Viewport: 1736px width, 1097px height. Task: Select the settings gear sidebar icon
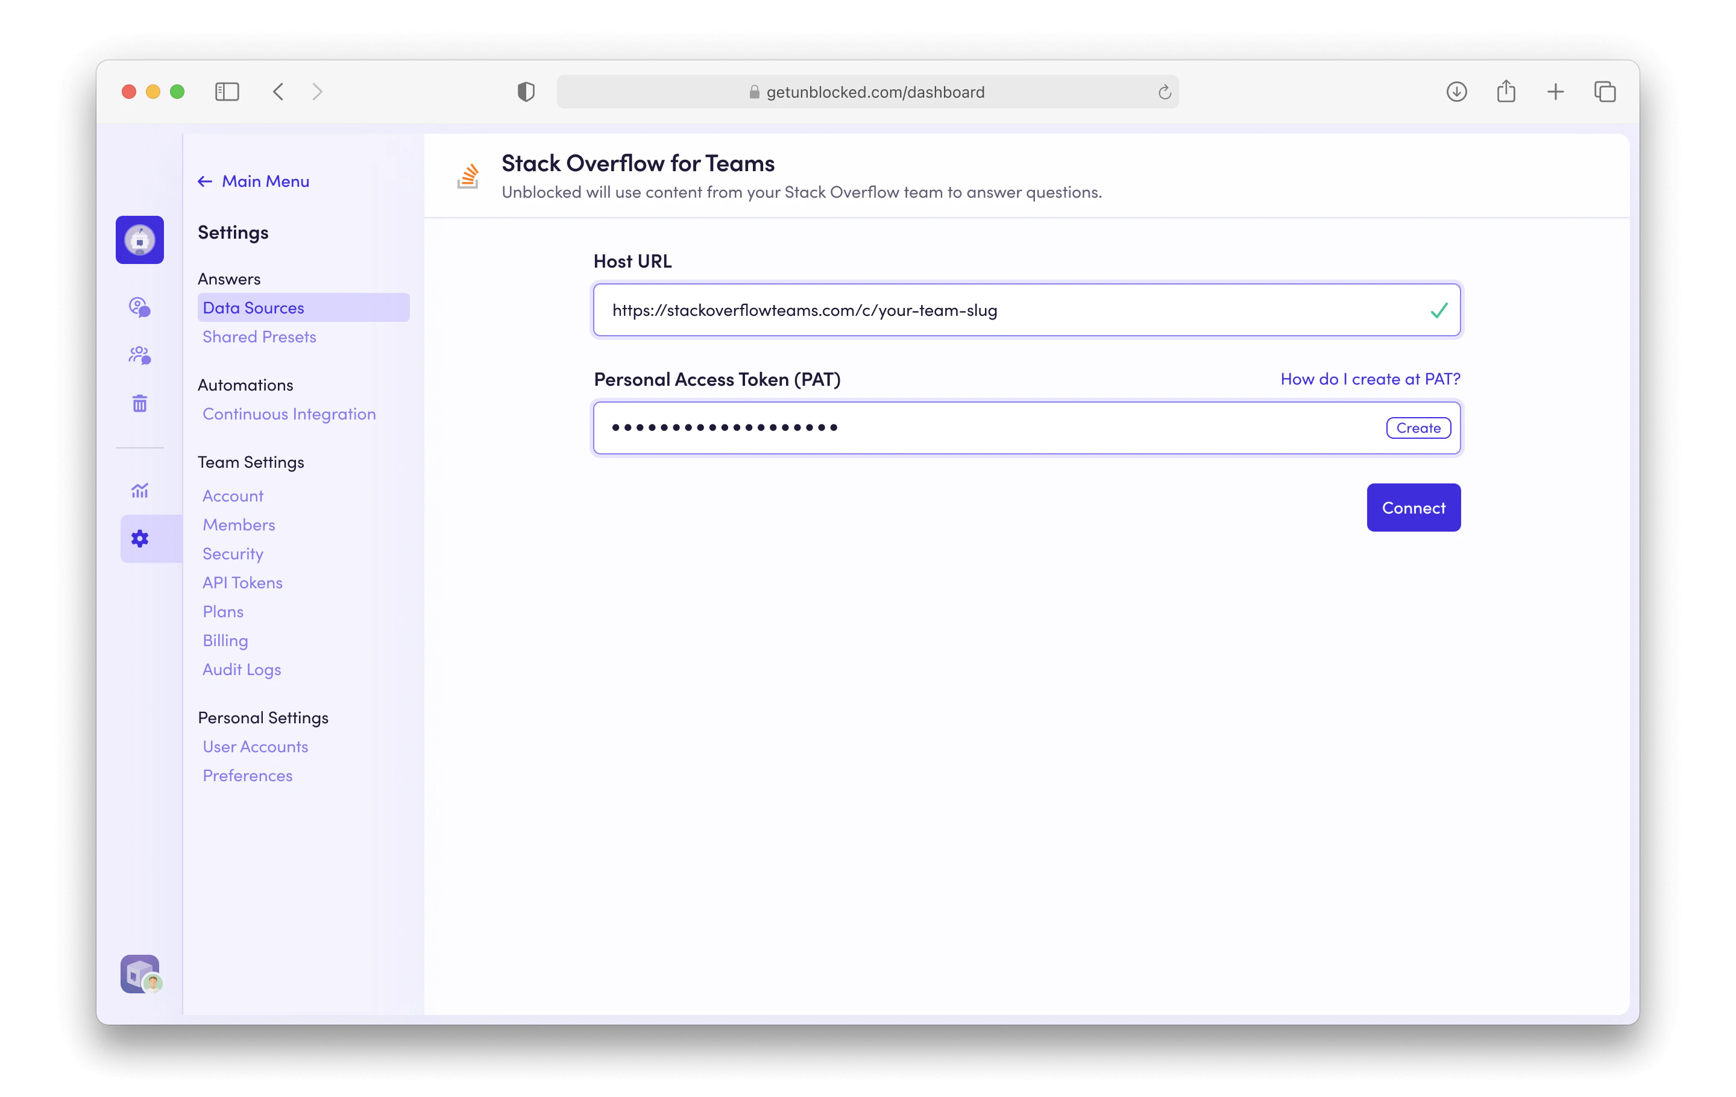click(140, 538)
